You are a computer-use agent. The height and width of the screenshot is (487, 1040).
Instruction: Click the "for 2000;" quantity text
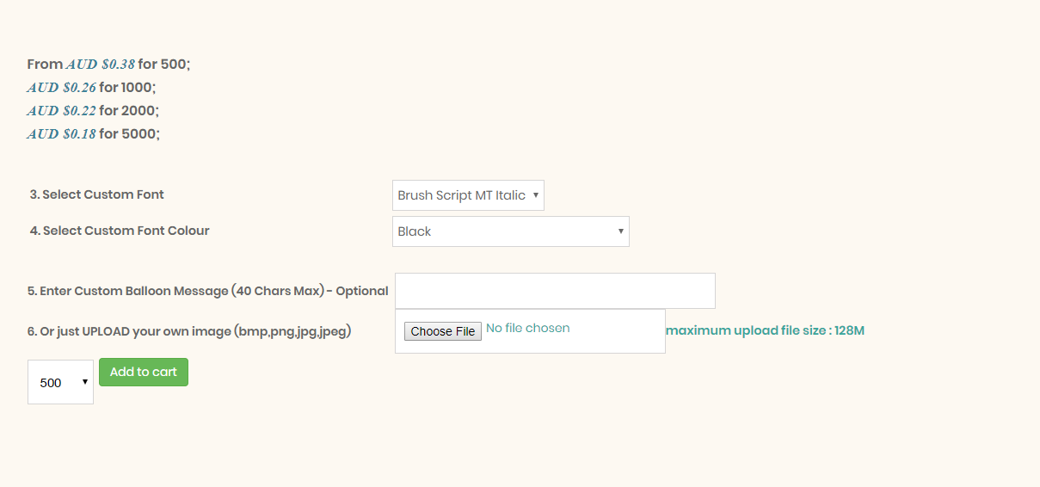pos(129,110)
